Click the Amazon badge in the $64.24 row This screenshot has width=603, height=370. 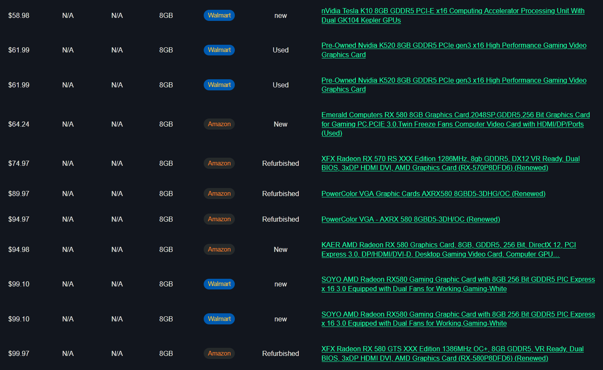coord(219,124)
